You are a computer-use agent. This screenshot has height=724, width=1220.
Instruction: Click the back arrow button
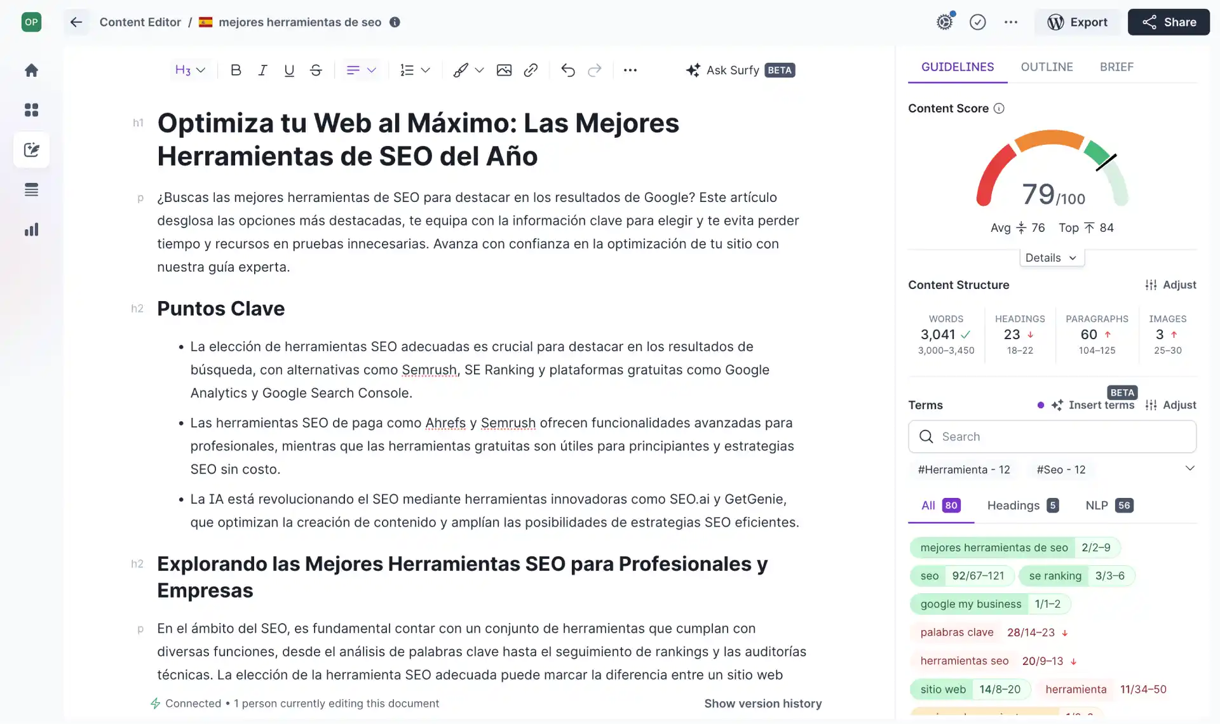[x=76, y=22]
